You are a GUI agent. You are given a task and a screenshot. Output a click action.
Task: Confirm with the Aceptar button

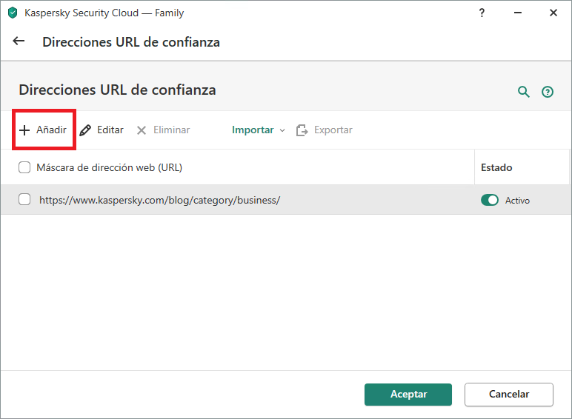[x=408, y=395]
